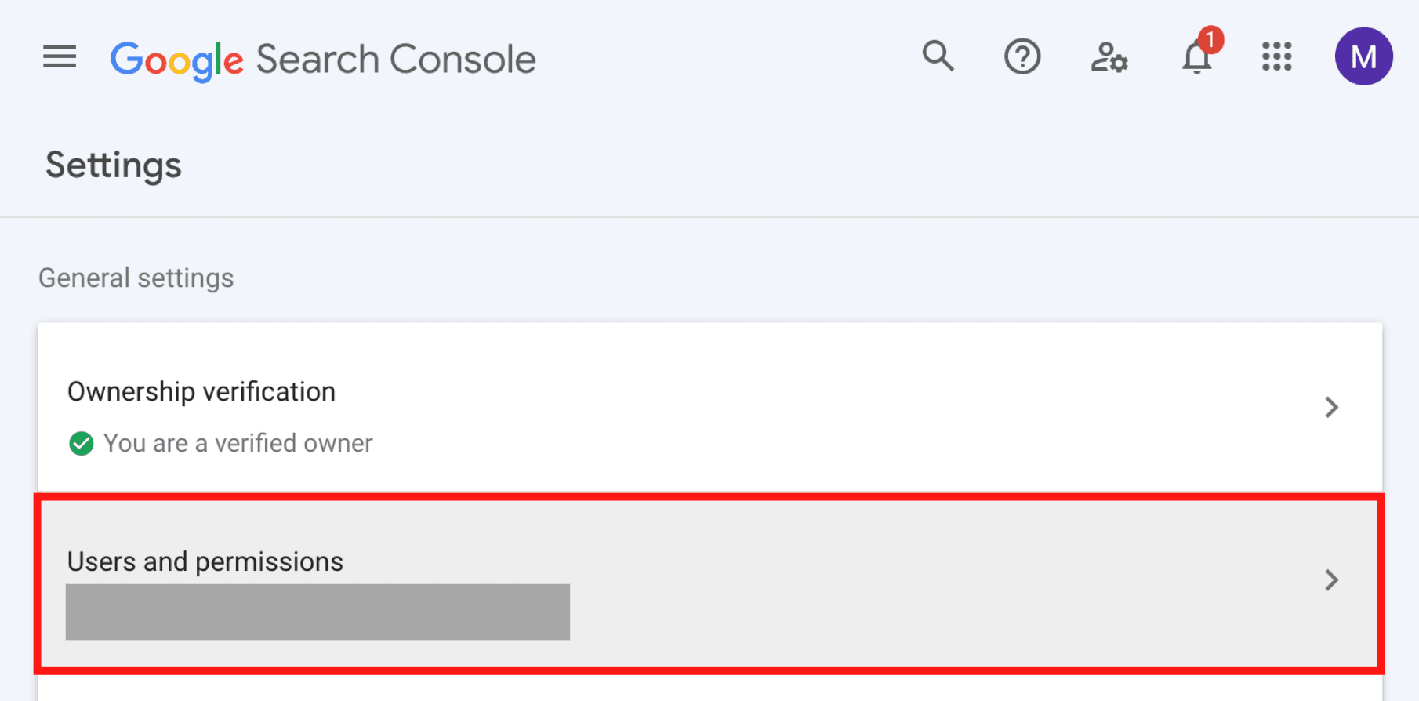The height and width of the screenshot is (701, 1419).
Task: Expand Users and permissions using its chevron
Action: [x=1331, y=579]
